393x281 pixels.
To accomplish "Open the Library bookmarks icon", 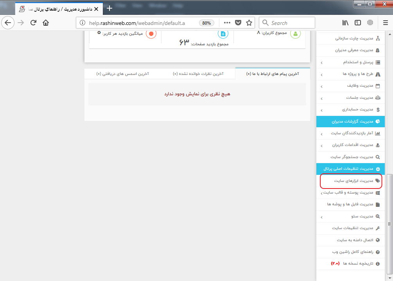I will [x=345, y=23].
